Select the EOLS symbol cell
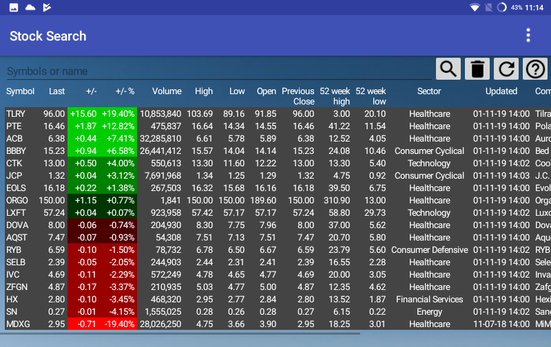The image size is (551, 347). [x=16, y=188]
